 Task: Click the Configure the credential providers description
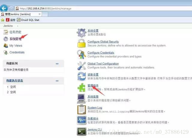[115, 57]
